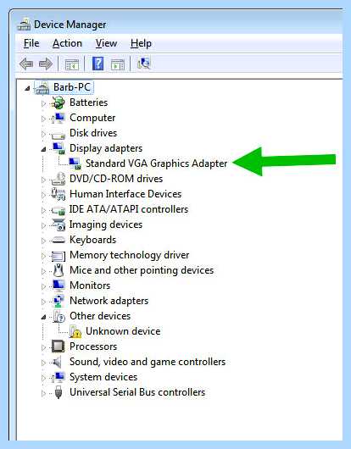
Task: Click the Other devices icon
Action: point(58,316)
